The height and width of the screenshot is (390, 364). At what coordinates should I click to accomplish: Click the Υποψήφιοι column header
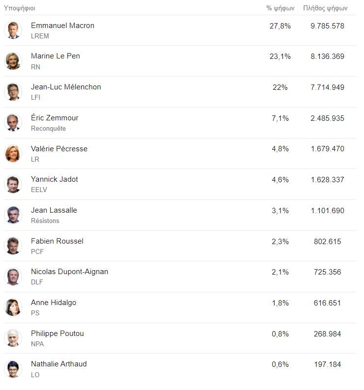click(x=20, y=8)
